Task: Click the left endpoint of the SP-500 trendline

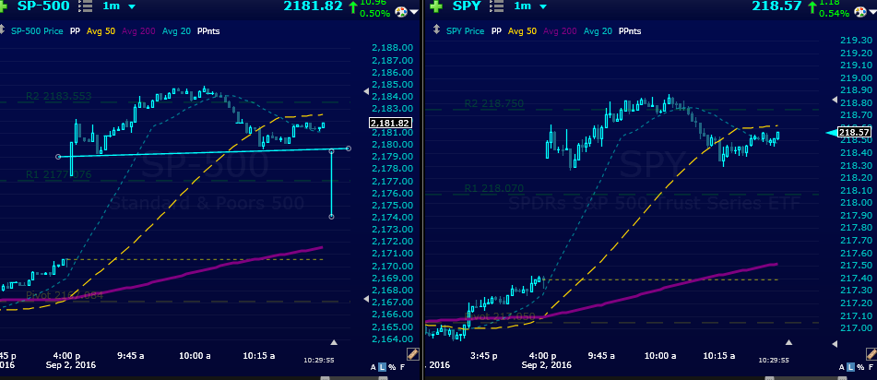Action: click(x=57, y=157)
